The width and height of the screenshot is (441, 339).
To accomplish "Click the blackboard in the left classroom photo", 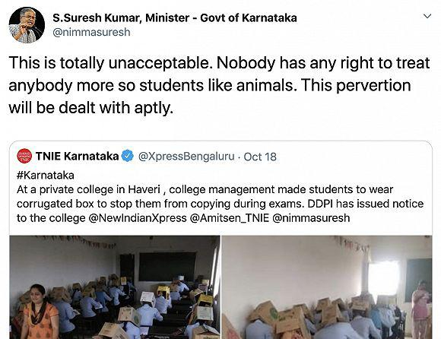I will [167, 266].
